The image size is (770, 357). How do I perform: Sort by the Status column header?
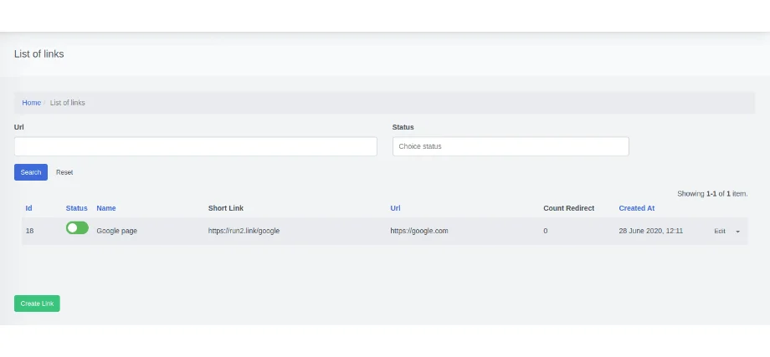76,208
